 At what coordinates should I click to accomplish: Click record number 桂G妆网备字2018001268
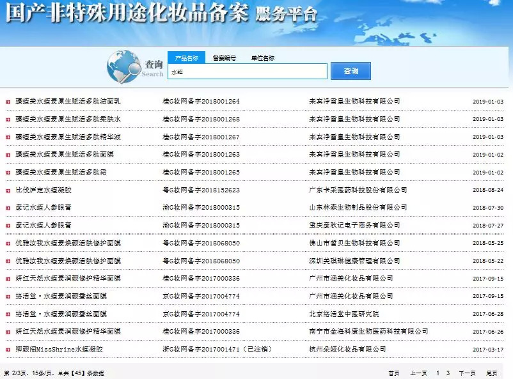(x=201, y=119)
